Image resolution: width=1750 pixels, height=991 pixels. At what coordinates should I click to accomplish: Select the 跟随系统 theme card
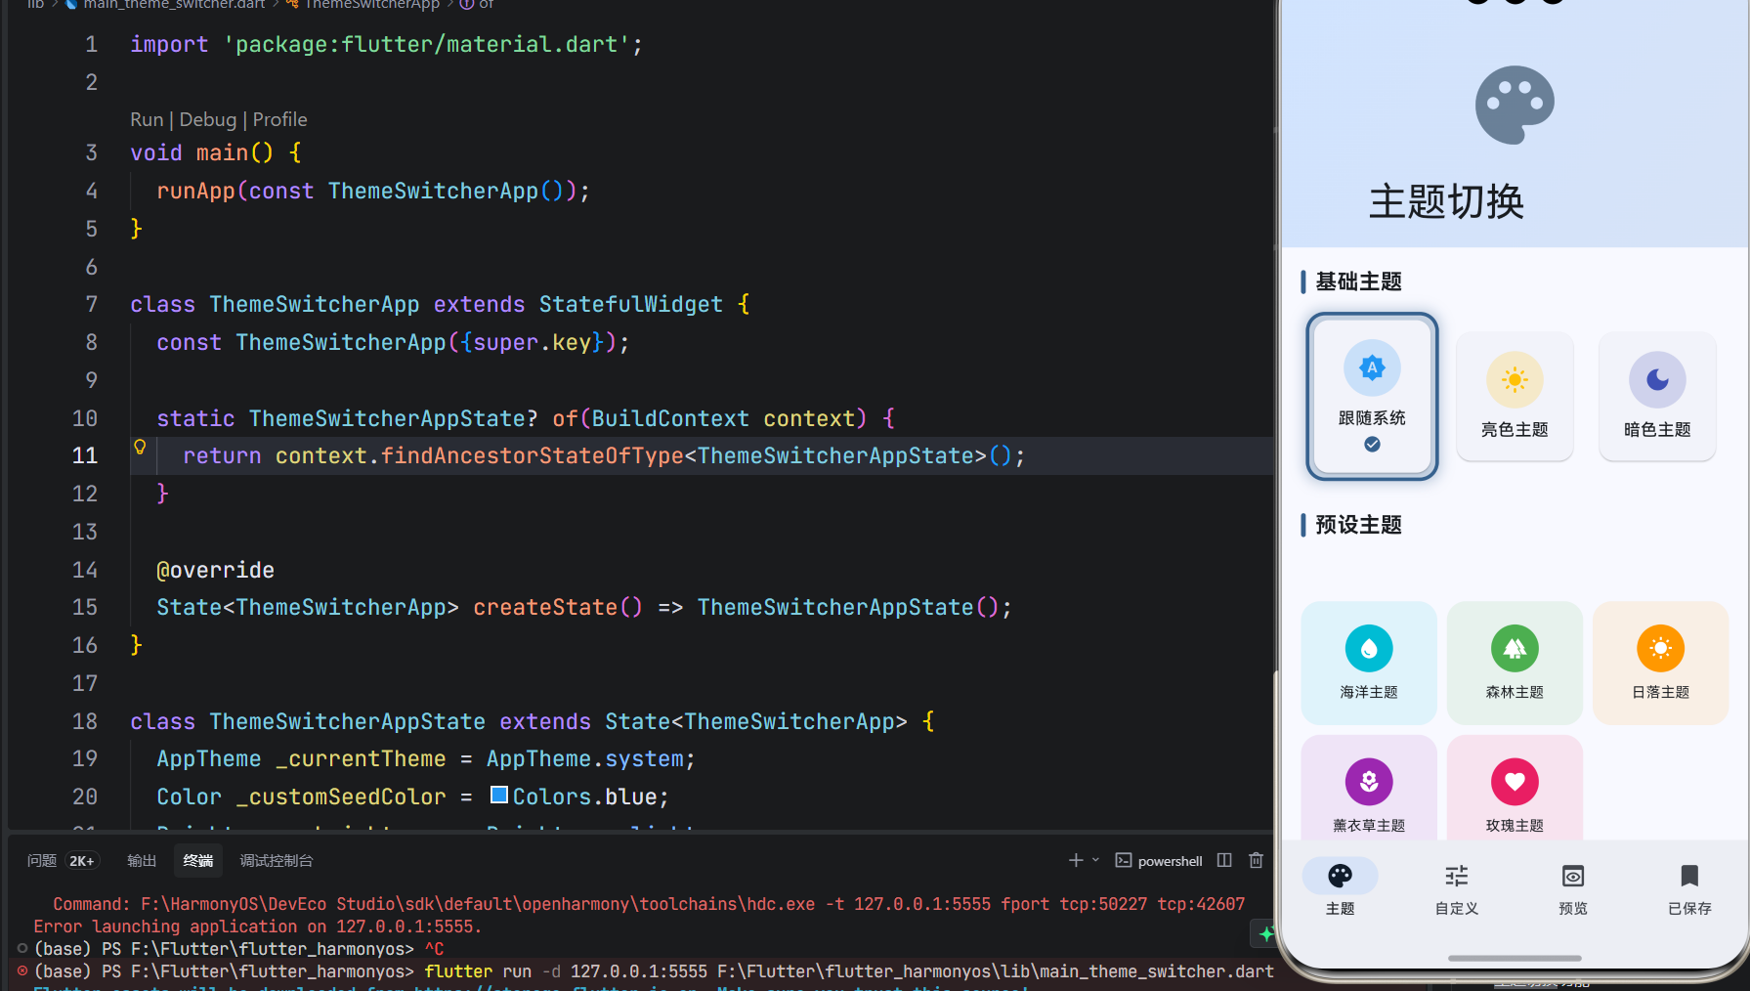(x=1372, y=397)
